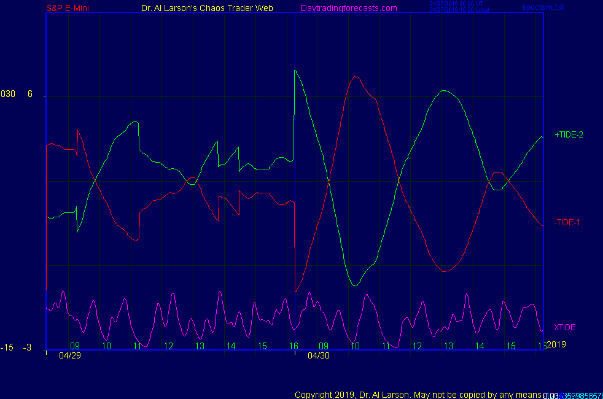Click the '+TIDE-2' green legend label

569,134
